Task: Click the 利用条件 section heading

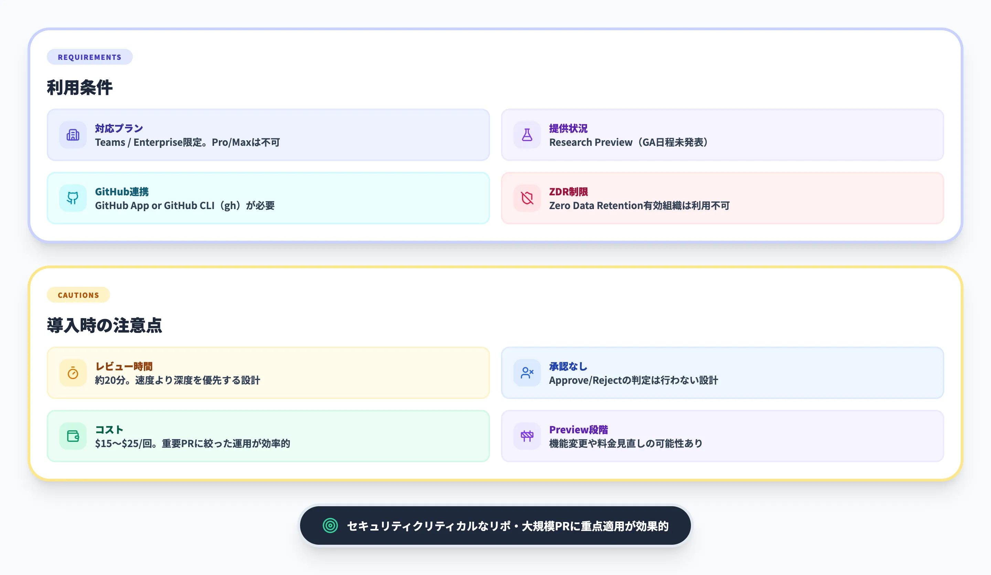Action: coord(81,87)
